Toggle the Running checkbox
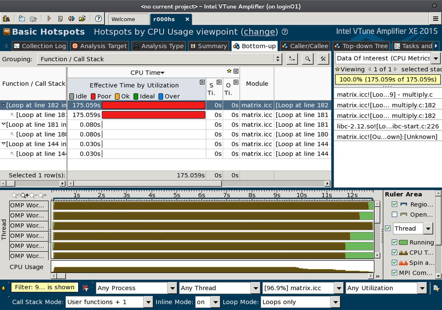Viewport: 442px width, 310px height. tap(395, 242)
